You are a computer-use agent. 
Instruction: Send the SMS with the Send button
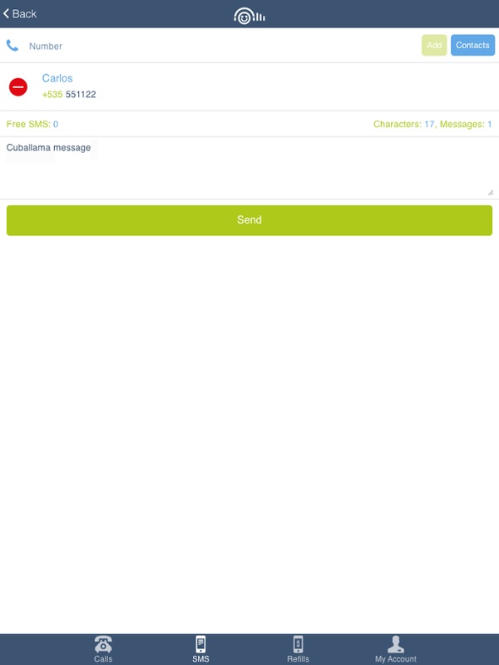tap(249, 220)
